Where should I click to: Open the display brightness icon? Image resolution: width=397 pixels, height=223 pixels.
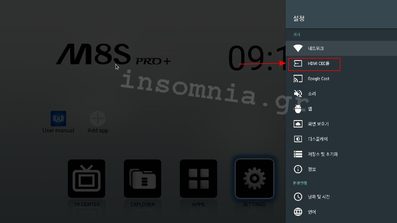[298, 139]
